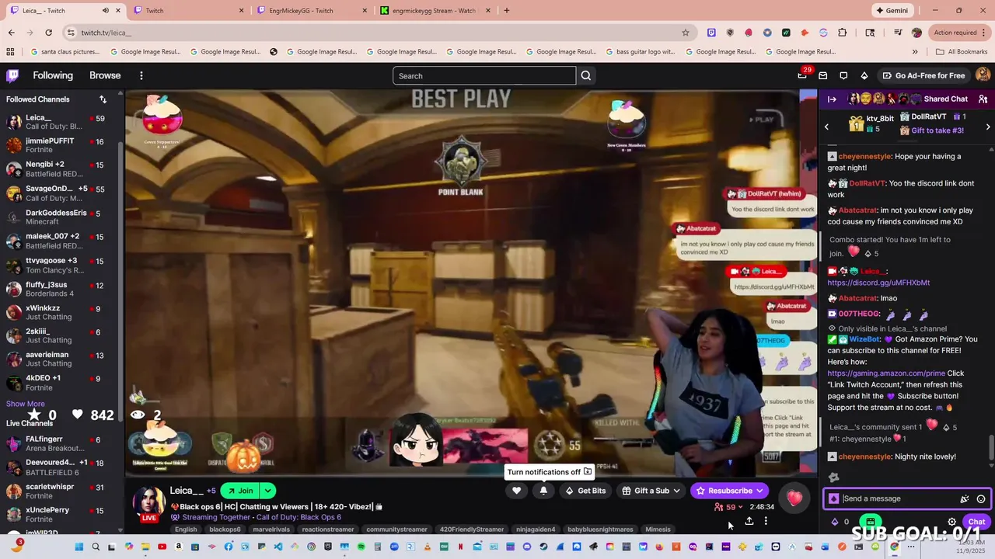This screenshot has height=559, width=995.
Task: Click the Go Ad-Free for Free button
Action: point(923,75)
